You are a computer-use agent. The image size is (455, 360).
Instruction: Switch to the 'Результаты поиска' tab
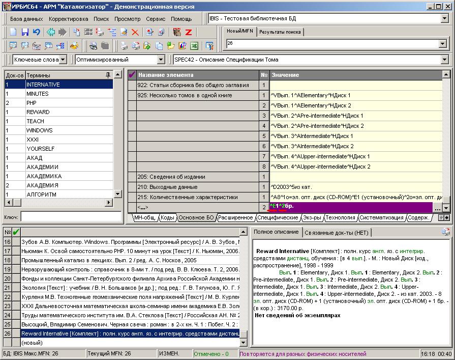click(279, 32)
